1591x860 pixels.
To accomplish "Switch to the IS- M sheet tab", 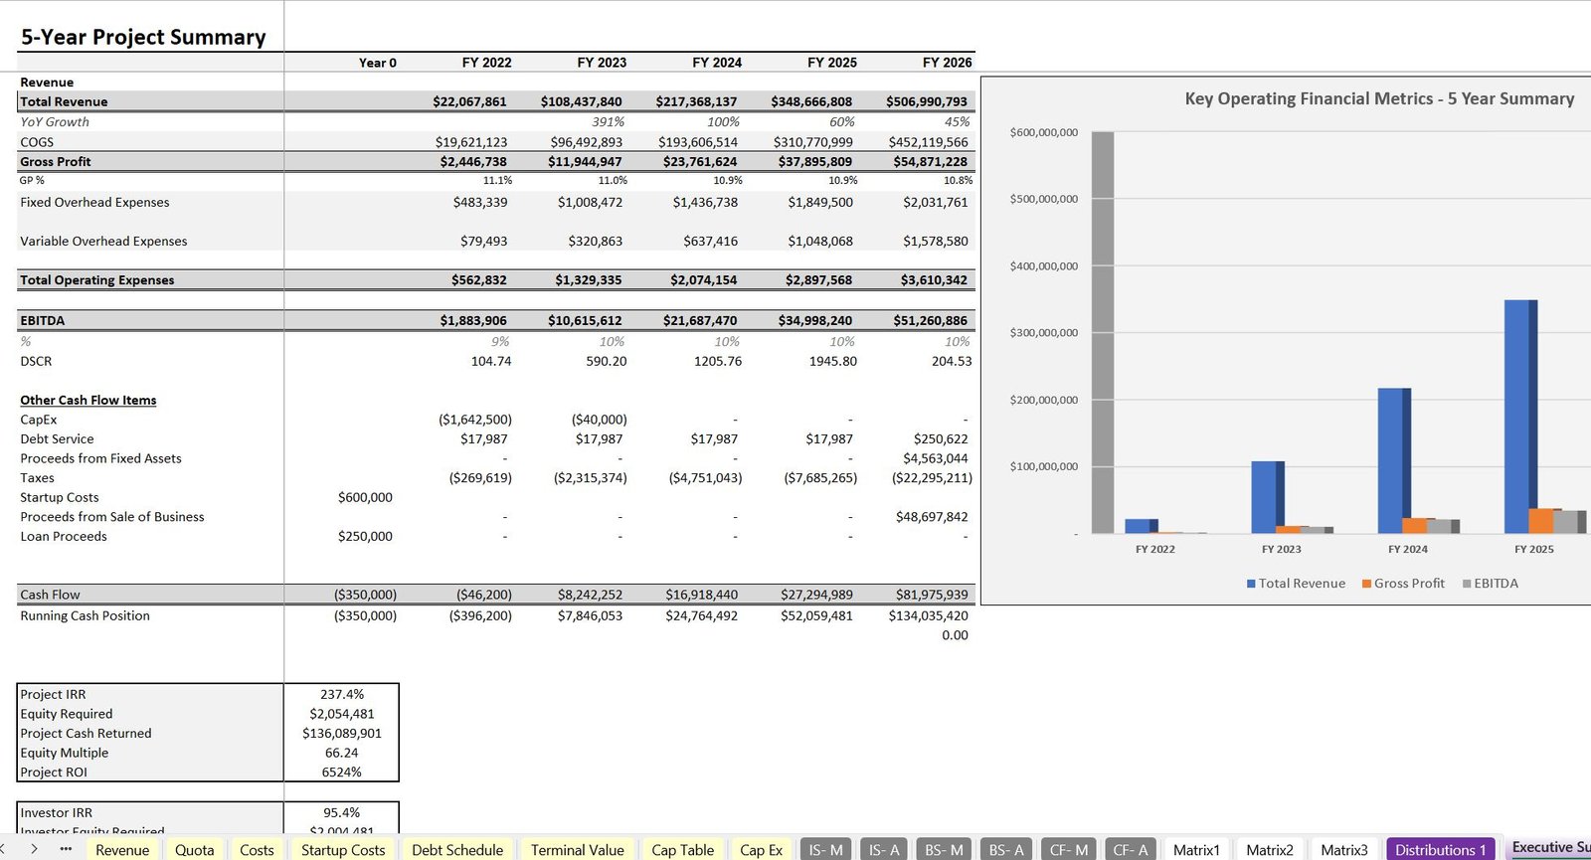I will click(x=825, y=850).
